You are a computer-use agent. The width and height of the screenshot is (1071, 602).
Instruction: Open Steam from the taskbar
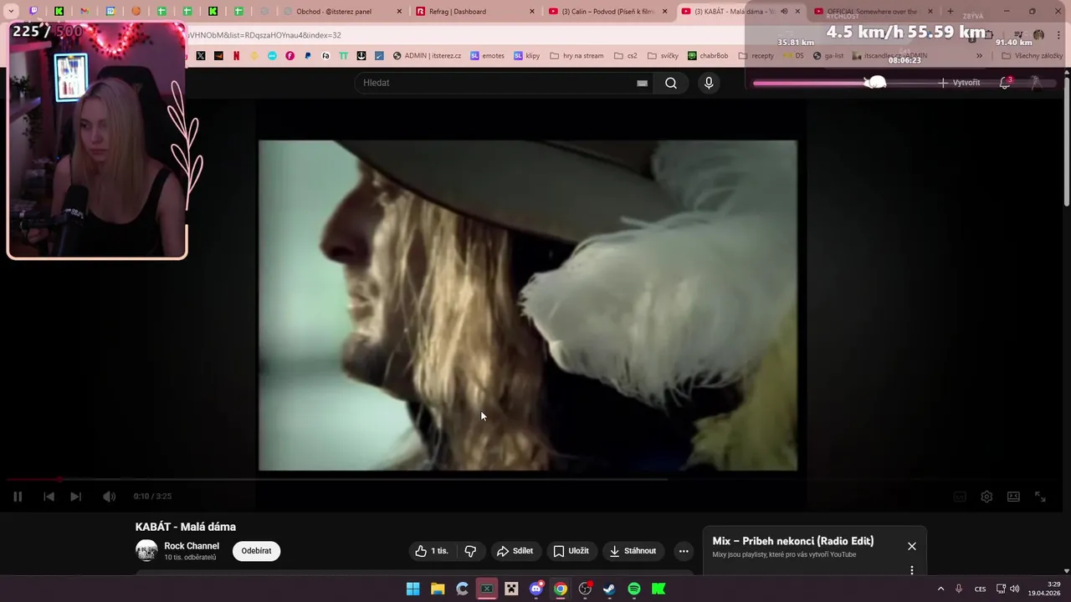pyautogui.click(x=609, y=589)
